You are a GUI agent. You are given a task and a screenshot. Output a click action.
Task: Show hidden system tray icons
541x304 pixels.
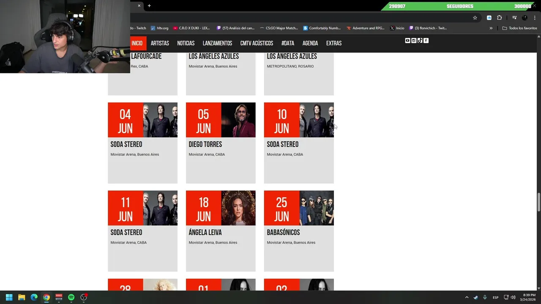click(x=467, y=297)
